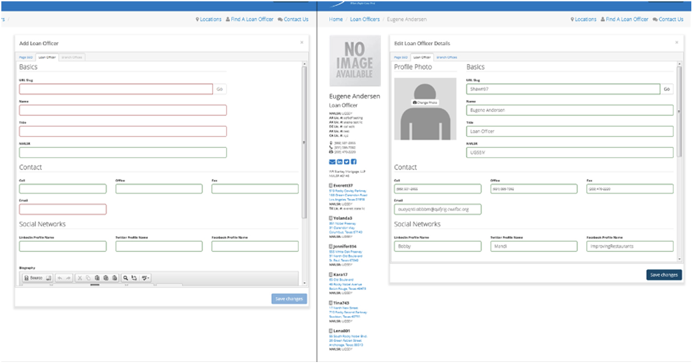Screen dimensions: 694x364
Task: Click the Twitter icon in the profile sidebar
Action: pos(347,162)
